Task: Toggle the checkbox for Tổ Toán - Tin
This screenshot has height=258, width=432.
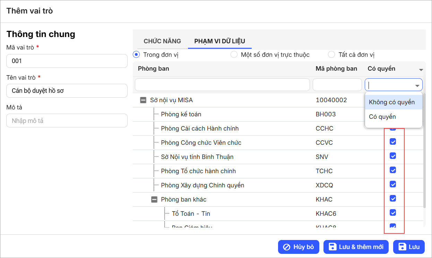Action: click(x=393, y=212)
